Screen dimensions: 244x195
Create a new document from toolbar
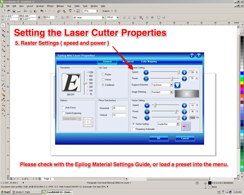point(4,11)
